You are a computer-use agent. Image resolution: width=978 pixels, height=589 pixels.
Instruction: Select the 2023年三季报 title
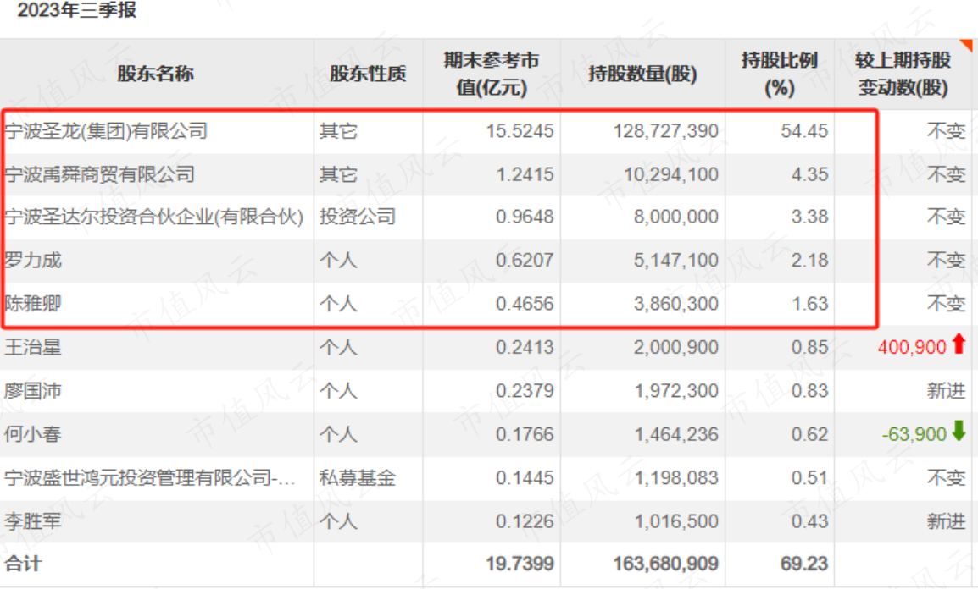pyautogui.click(x=76, y=10)
